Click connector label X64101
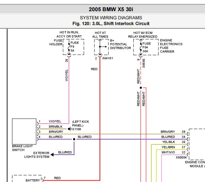Viewport: 205px width, 182px height. [x=107, y=58]
